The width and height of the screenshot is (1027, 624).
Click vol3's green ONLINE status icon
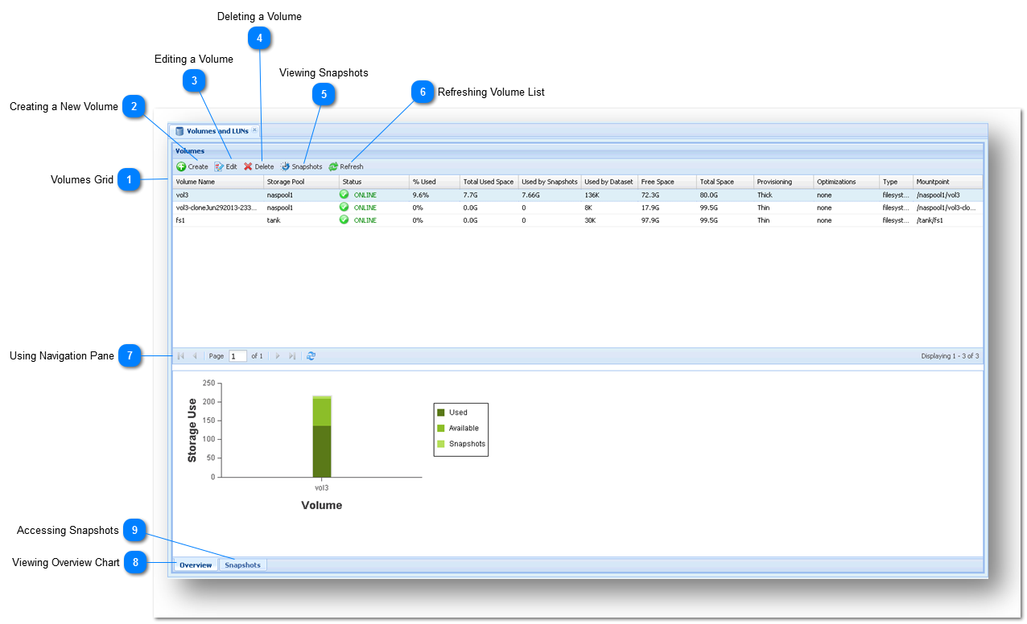343,195
